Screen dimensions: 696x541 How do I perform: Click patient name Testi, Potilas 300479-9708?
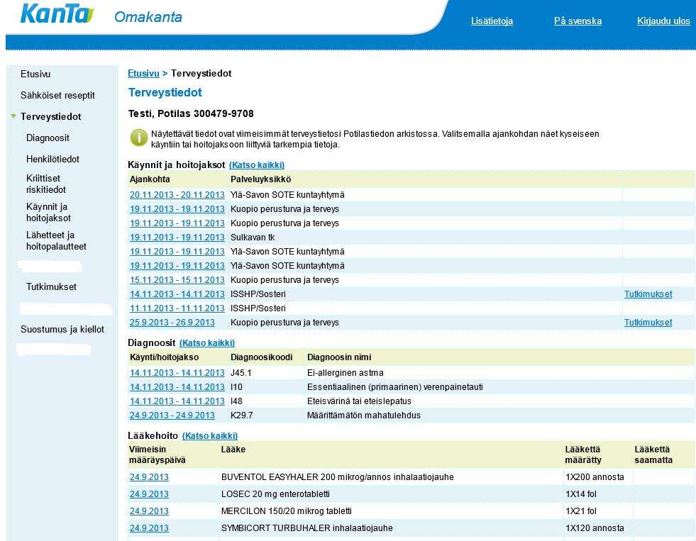pos(191,113)
